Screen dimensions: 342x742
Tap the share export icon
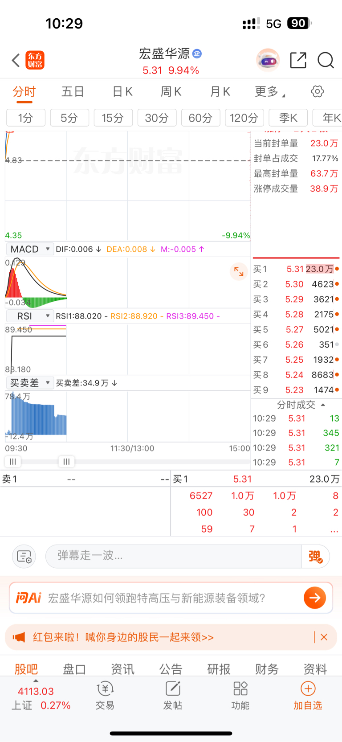click(298, 60)
